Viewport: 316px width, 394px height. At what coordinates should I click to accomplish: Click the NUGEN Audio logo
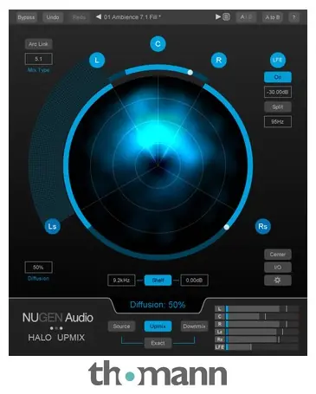(58, 318)
